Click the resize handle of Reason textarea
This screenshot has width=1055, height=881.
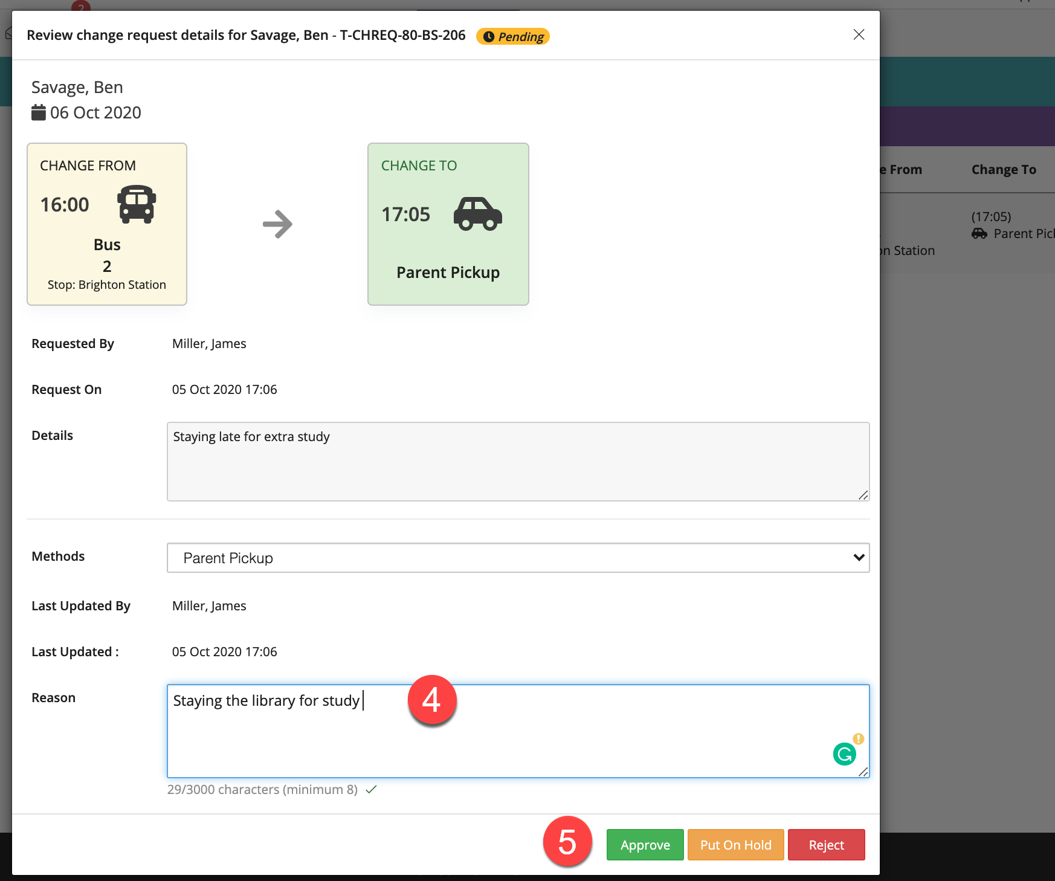click(863, 772)
